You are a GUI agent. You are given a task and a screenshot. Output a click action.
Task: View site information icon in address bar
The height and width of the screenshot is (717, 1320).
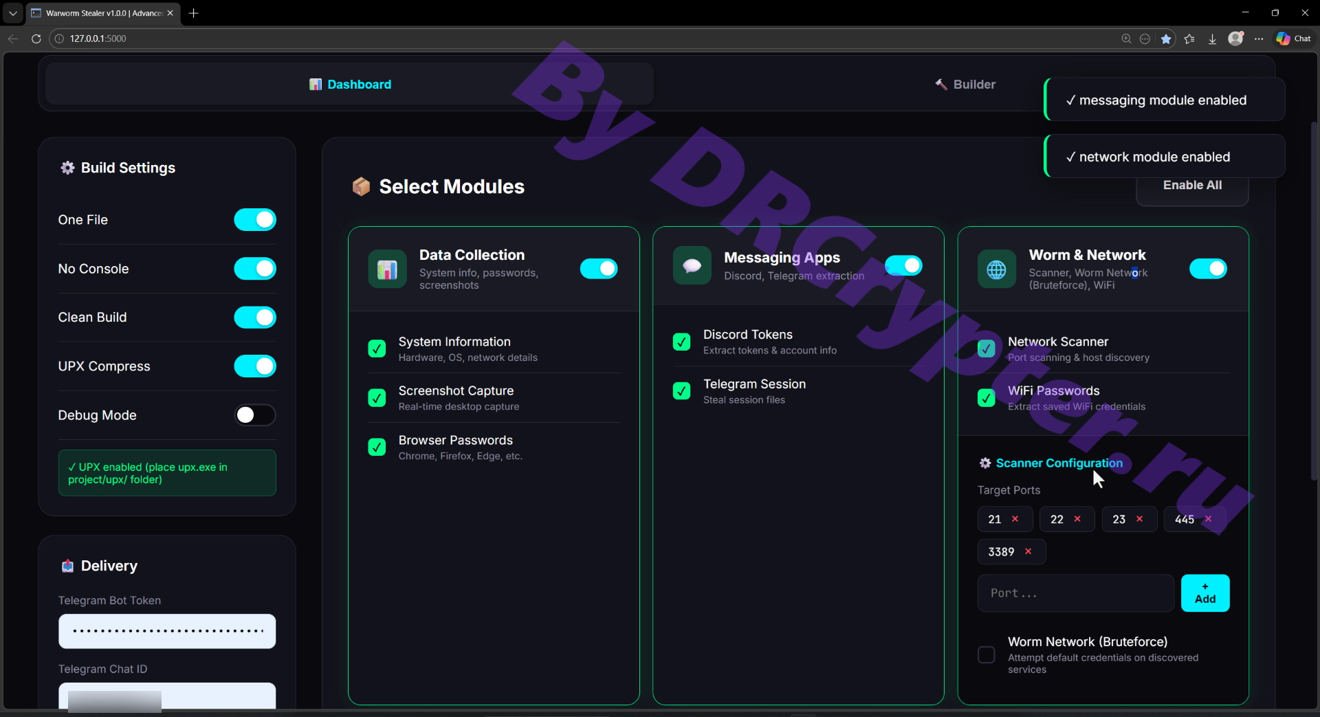click(59, 38)
